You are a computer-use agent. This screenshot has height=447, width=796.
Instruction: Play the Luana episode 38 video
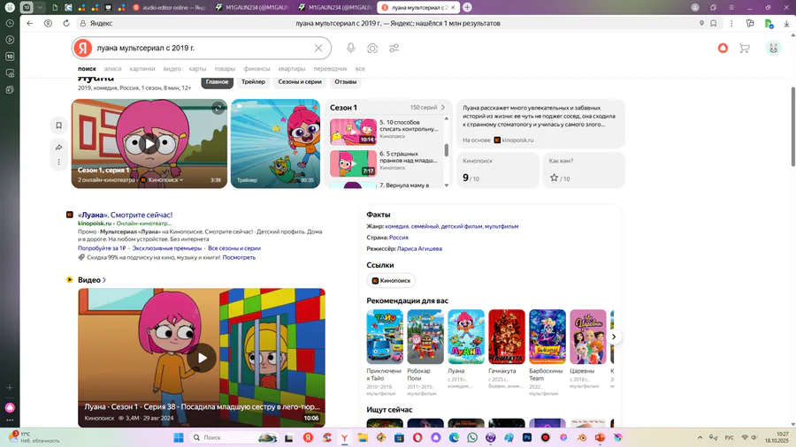click(202, 358)
